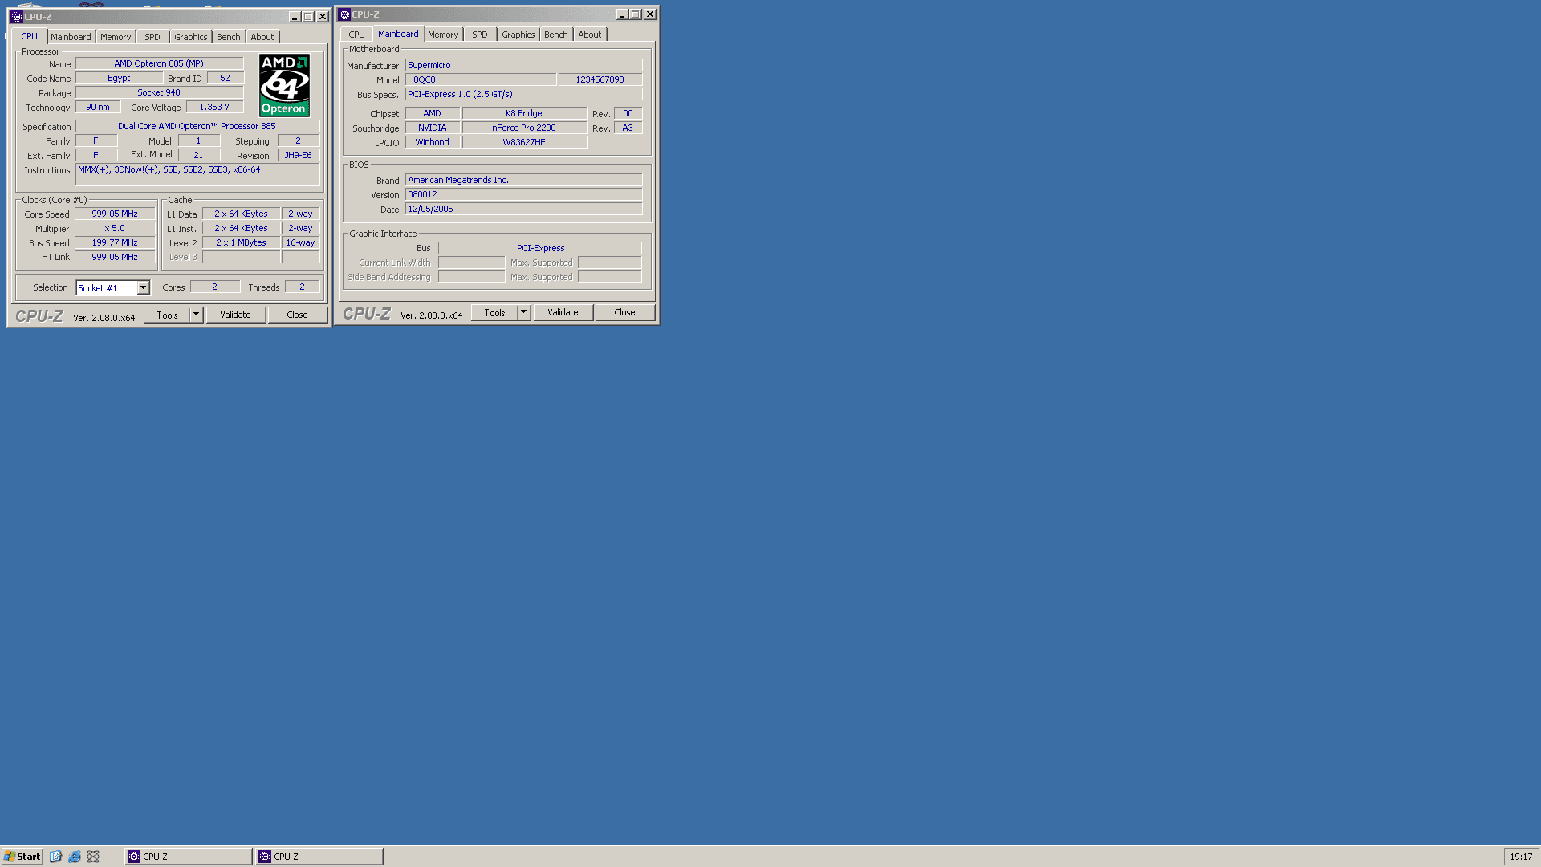
Task: Click the Revision value JH9-E6
Action: [x=299, y=155]
